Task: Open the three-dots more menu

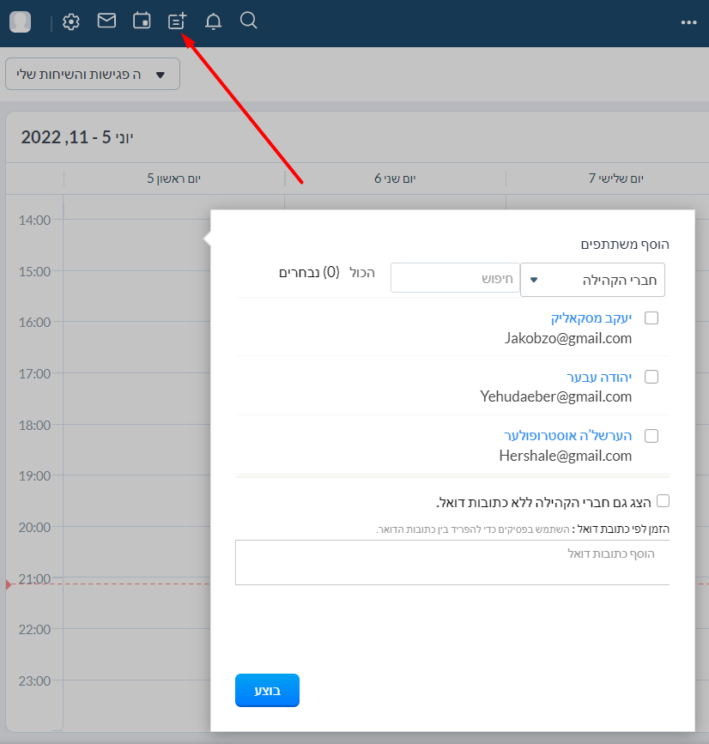Action: pos(688,23)
